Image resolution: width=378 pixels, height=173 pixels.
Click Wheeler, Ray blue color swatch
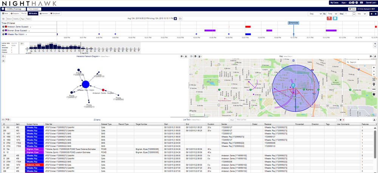pyautogui.click(x=6, y=34)
